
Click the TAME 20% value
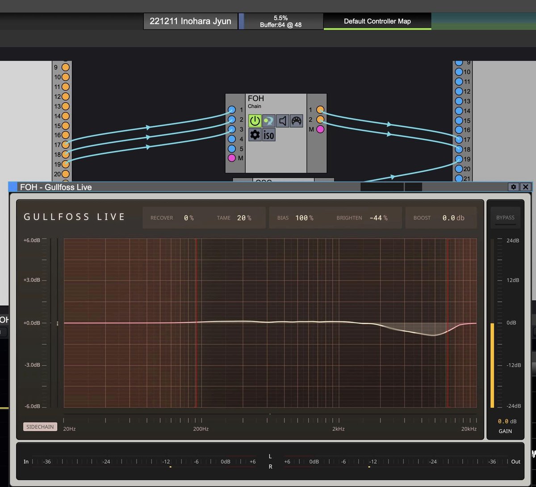[244, 218]
